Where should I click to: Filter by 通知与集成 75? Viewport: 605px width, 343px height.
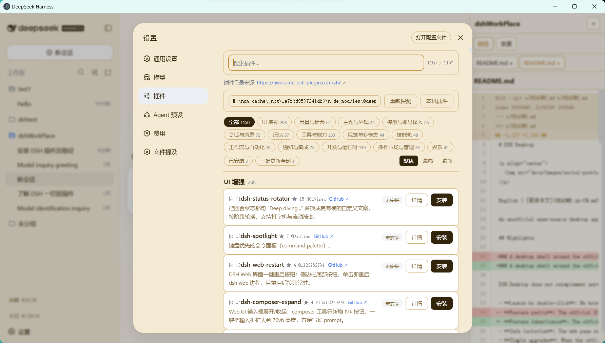click(x=298, y=147)
